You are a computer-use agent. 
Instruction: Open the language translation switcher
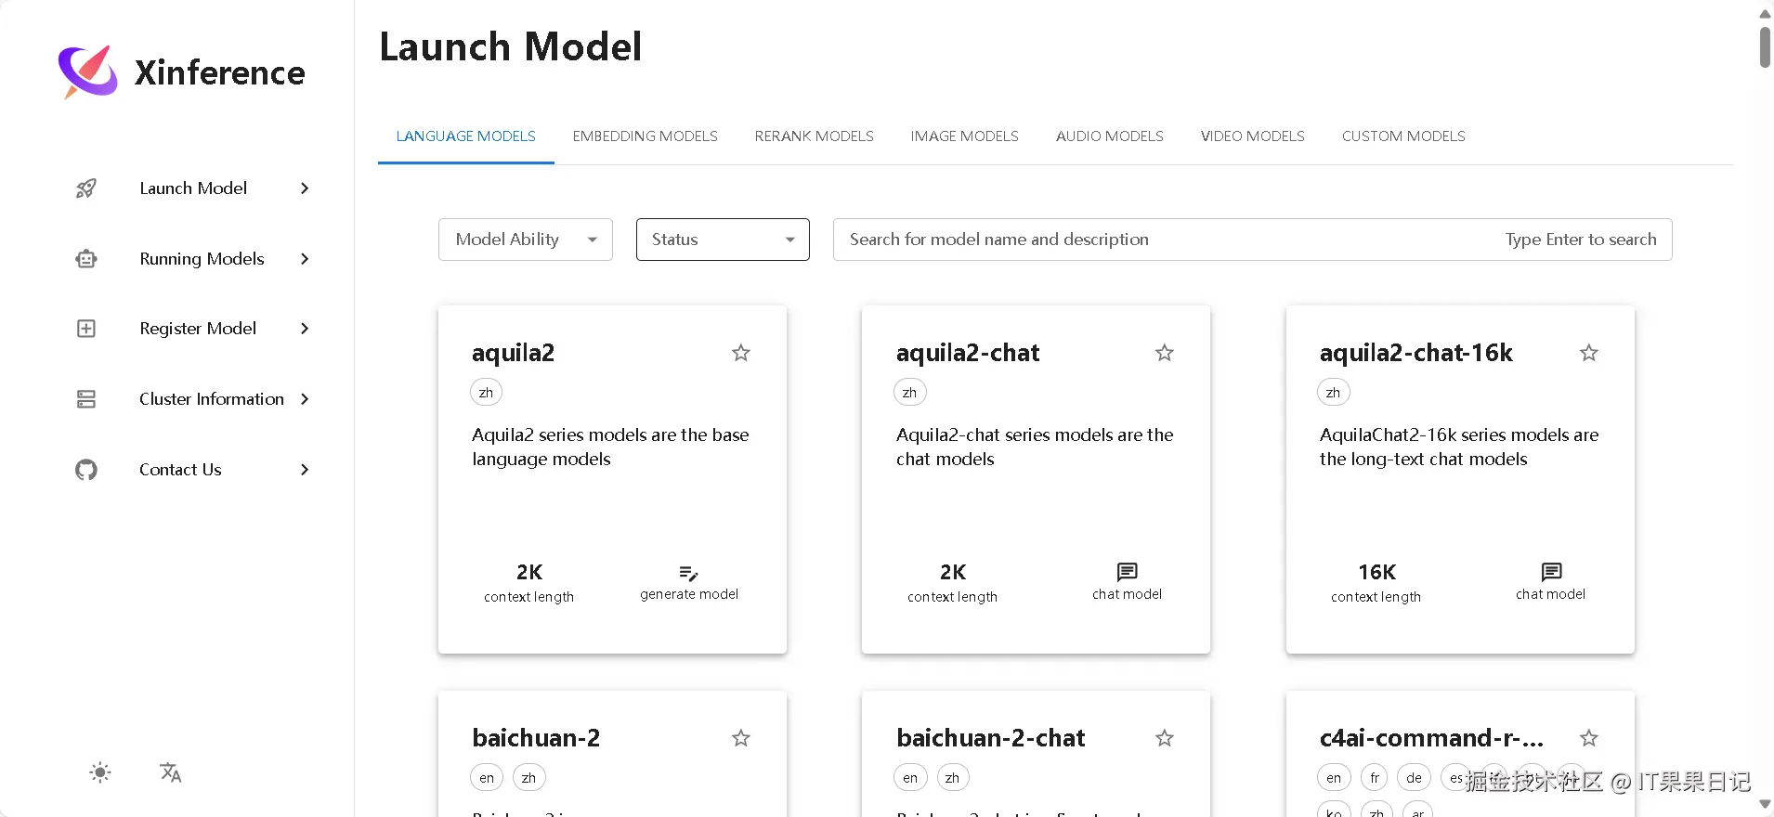pyautogui.click(x=171, y=772)
